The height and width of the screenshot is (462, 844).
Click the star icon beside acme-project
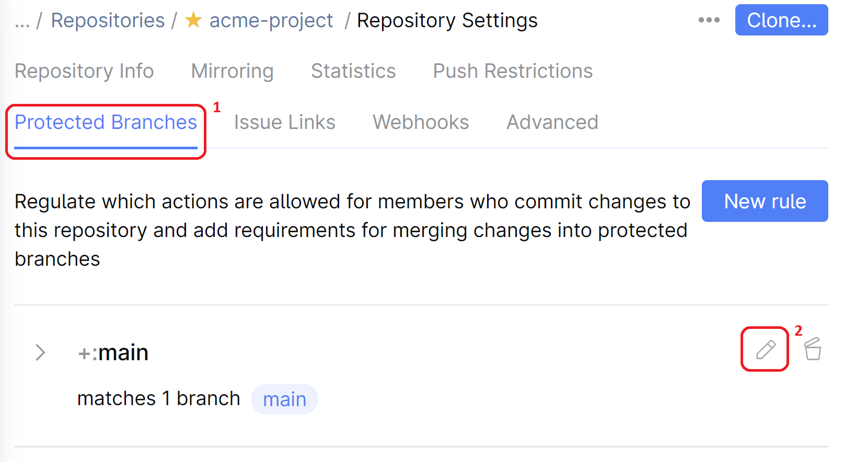click(193, 21)
